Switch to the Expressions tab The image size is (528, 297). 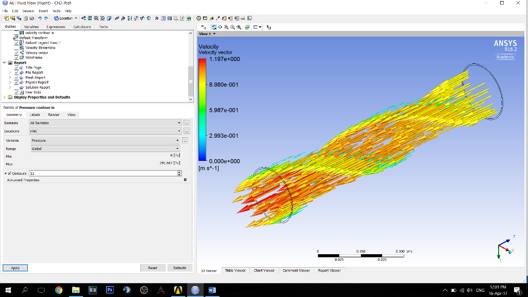click(56, 27)
